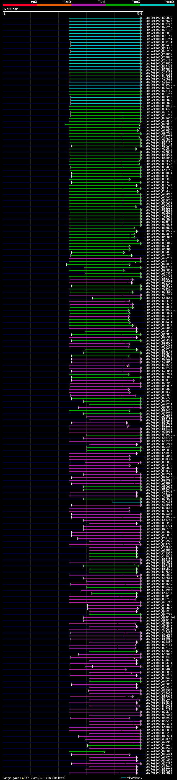Select the UniRef100_Q9C7N4 label
Image resolution: width=177 pixels, height=780 pixels.
coord(158,39)
